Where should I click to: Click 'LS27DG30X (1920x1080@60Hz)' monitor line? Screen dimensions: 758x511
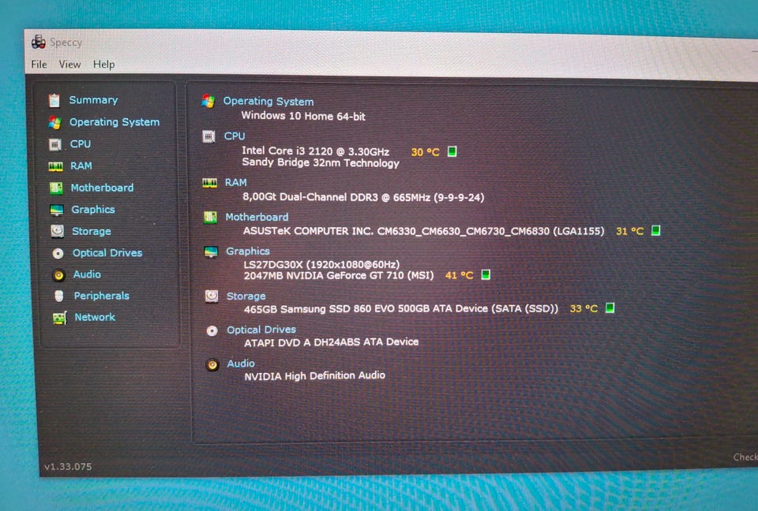click(x=322, y=265)
